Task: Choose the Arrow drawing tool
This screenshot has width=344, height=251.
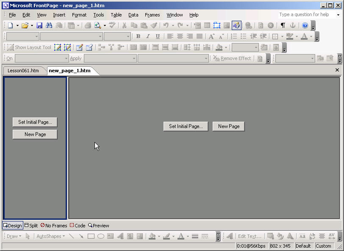Action: pos(81,236)
